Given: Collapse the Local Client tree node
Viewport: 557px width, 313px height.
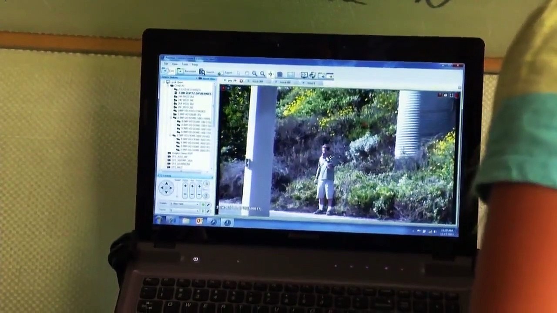Looking at the screenshot, I should coord(163,82).
